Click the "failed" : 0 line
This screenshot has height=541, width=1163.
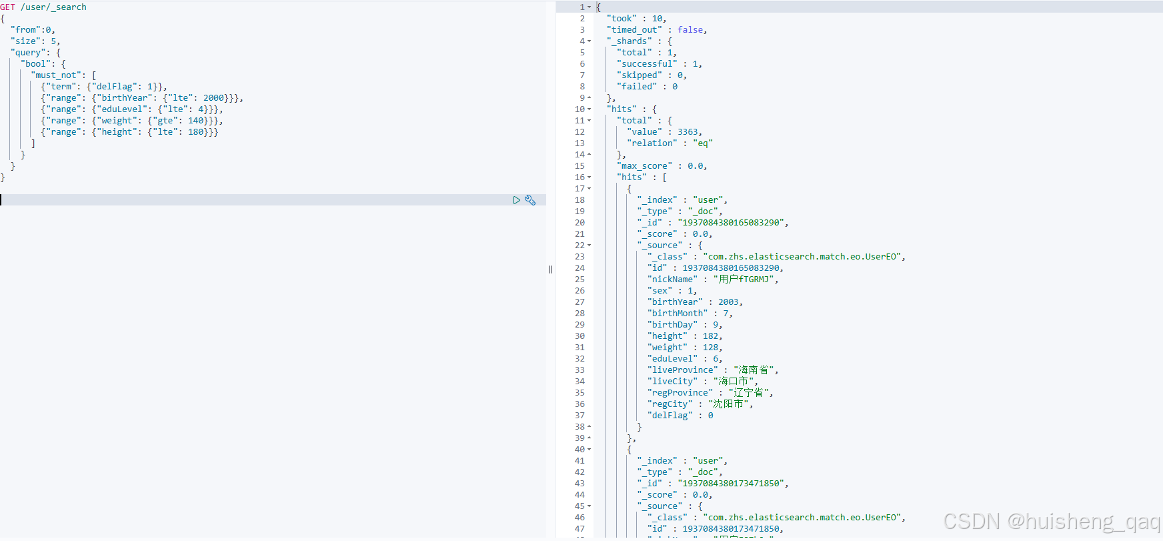coord(647,87)
